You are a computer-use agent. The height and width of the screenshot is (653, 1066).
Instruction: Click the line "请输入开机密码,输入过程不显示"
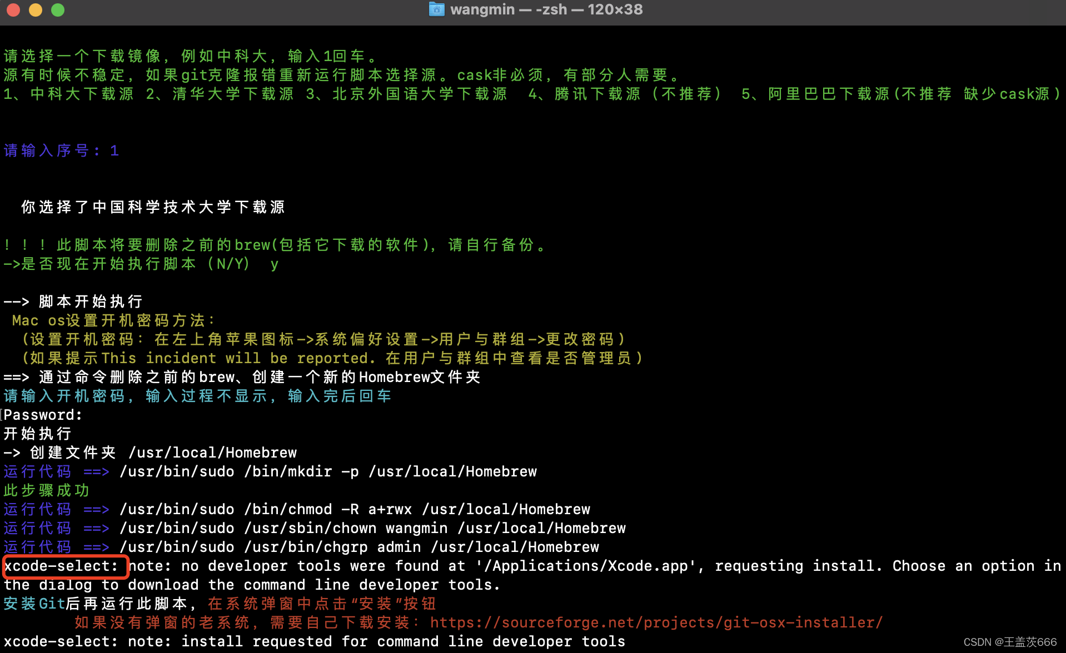pyautogui.click(x=197, y=396)
